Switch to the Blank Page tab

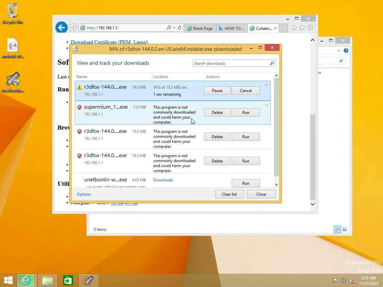point(200,28)
